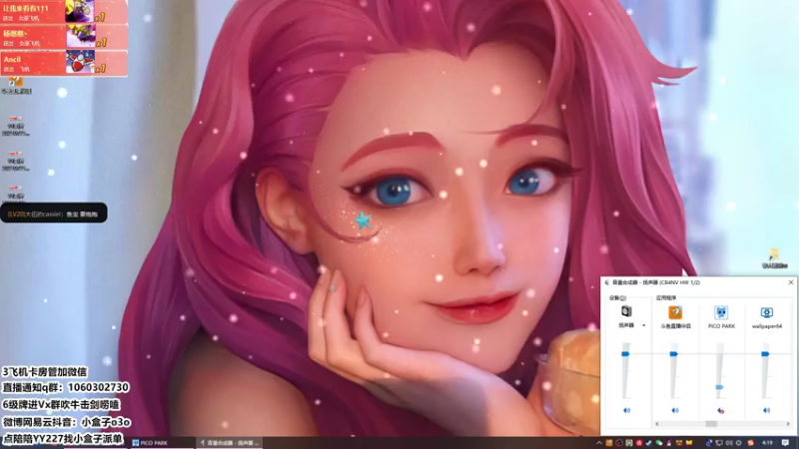Show hidden tray icons chevron
Screen dimensions: 799x449
599,443
